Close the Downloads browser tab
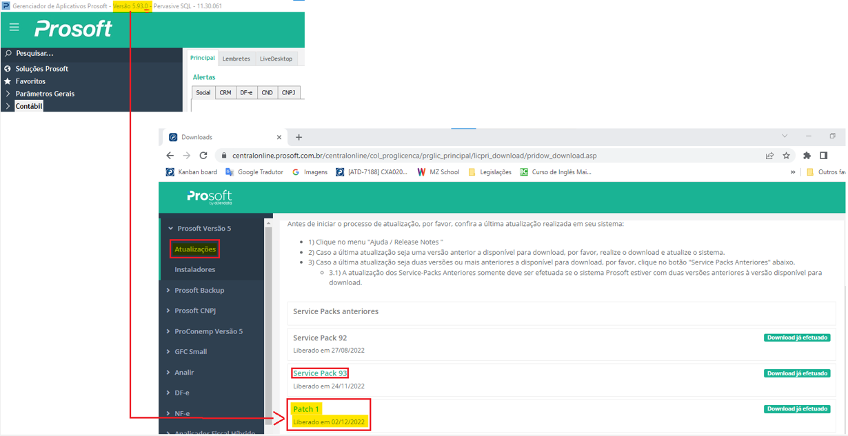 279,137
